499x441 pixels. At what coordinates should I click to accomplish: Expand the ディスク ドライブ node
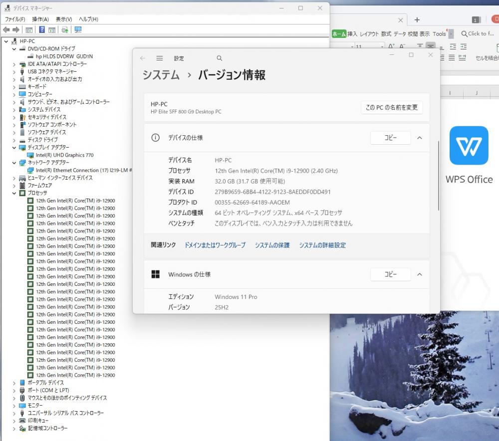14,140
